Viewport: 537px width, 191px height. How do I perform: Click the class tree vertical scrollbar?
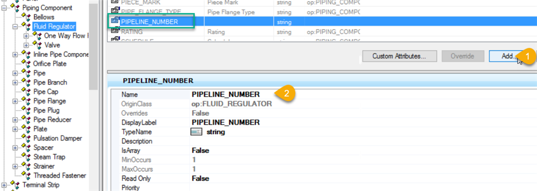(93, 95)
